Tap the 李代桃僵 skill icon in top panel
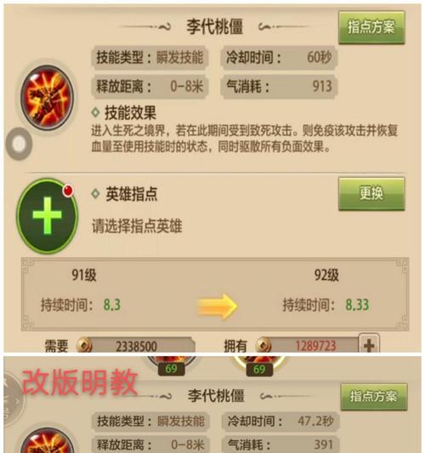This screenshot has height=453, width=425. coord(47,97)
